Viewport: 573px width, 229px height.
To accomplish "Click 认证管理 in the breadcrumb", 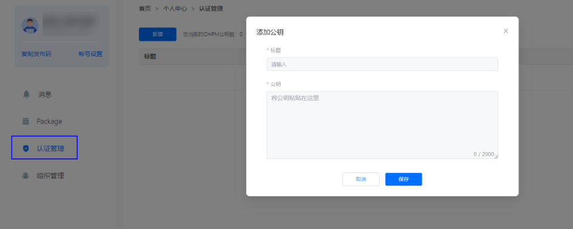I will (x=211, y=8).
